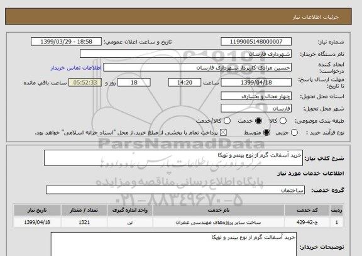
Task: Click the unit cell تن
Action: tap(129, 223)
